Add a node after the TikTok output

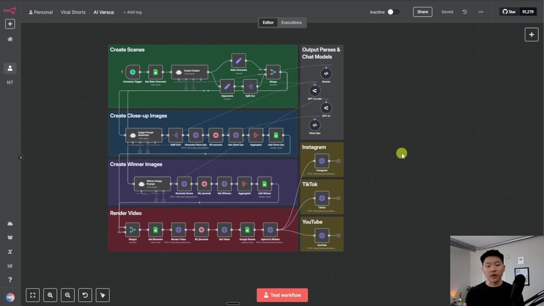[338, 198]
